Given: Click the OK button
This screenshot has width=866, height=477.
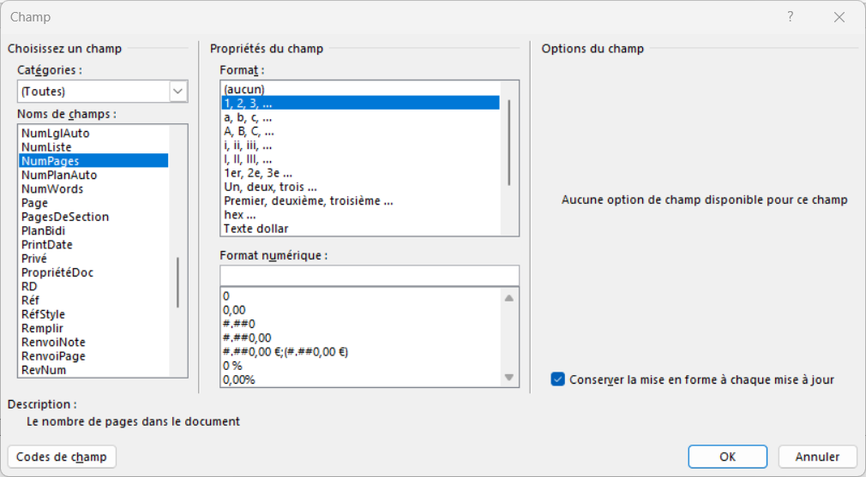Looking at the screenshot, I should point(727,456).
